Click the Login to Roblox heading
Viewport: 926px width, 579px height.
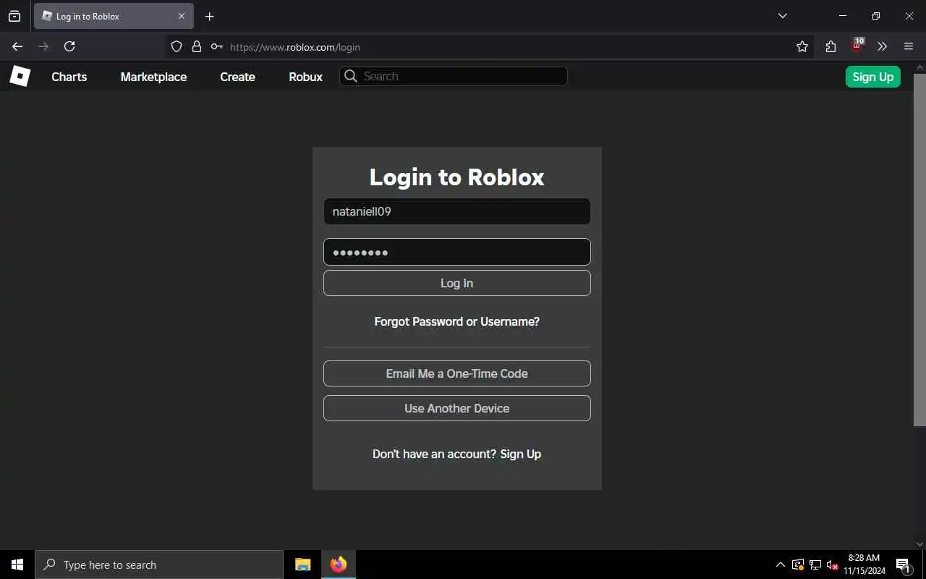[x=456, y=177]
